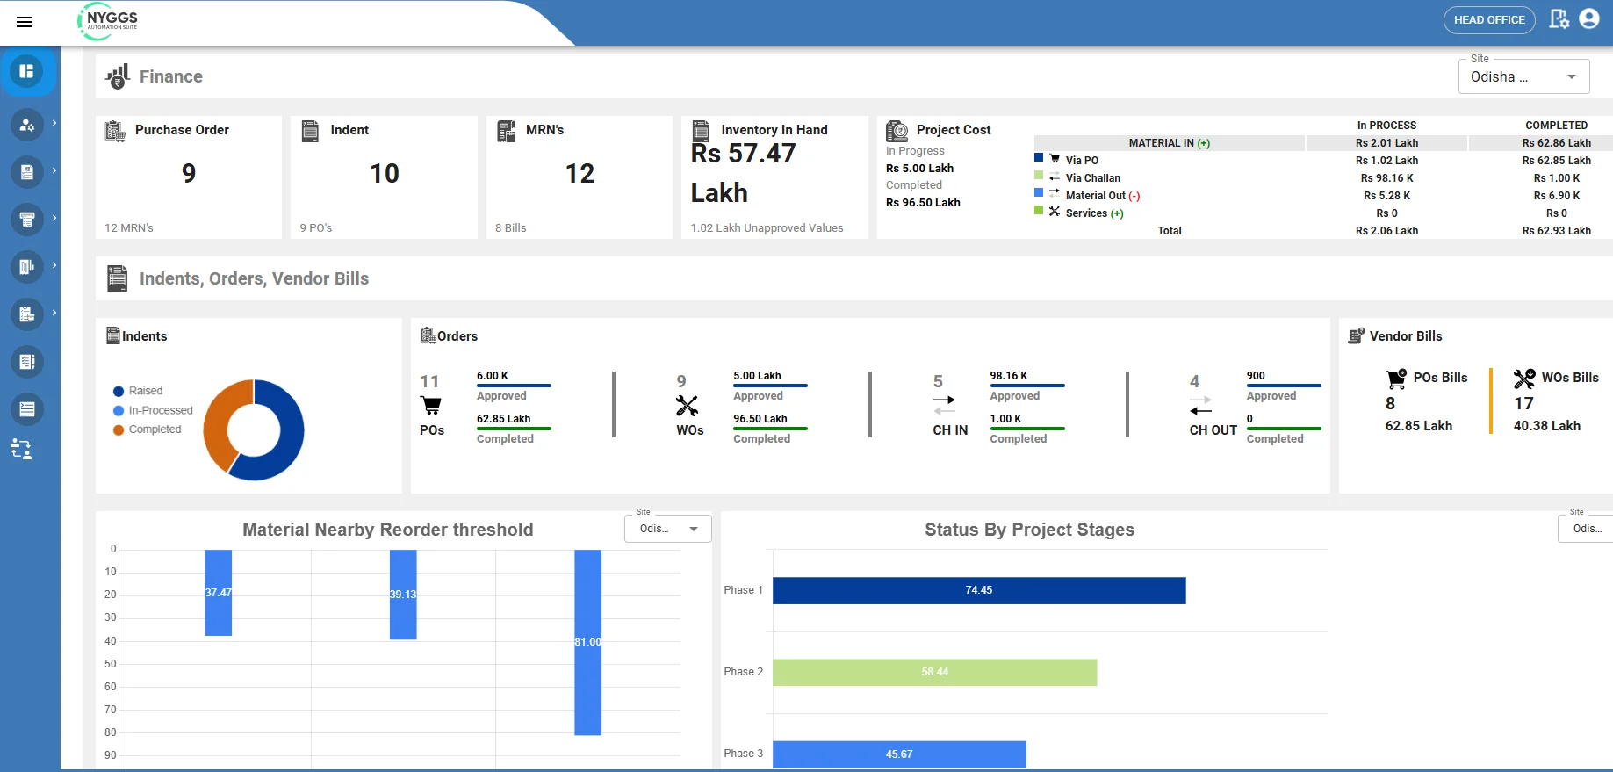Click the Vendor Bills header icon

pos(1357,335)
